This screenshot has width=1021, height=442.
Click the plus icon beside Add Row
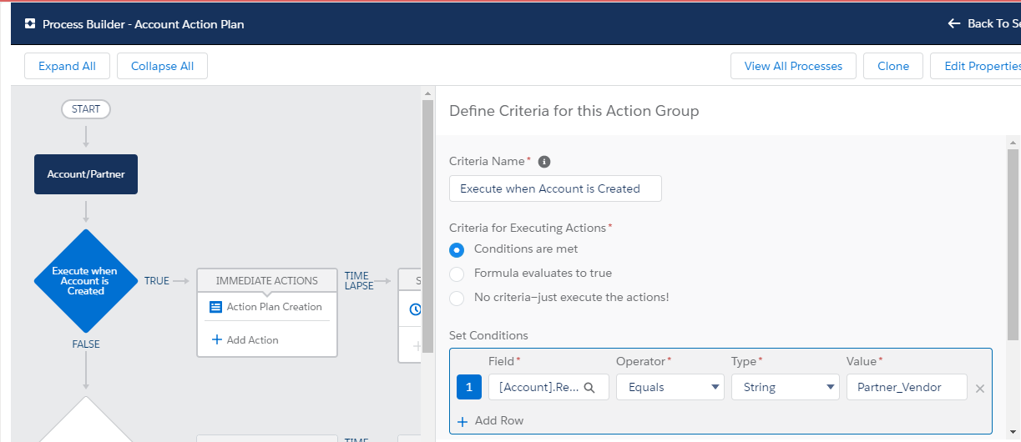pyautogui.click(x=462, y=421)
